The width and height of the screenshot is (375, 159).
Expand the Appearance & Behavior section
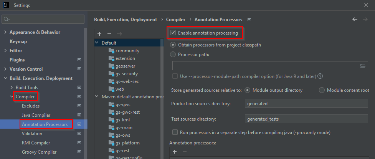5,32
